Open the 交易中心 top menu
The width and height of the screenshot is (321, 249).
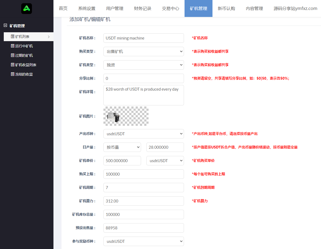click(171, 8)
